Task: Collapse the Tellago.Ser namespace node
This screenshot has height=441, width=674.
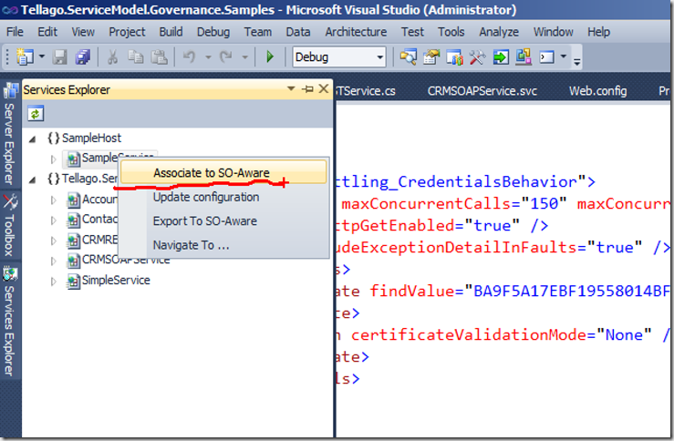Action: [32, 179]
